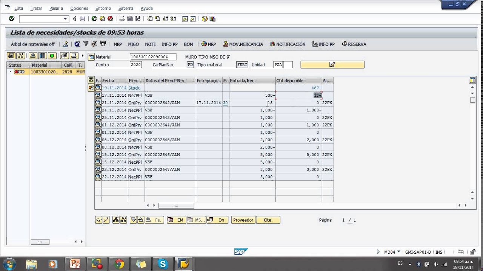Image resolution: width=483 pixels, height=271 pixels.
Task: Click the glasses display element icon below the table
Action: (x=99, y=220)
